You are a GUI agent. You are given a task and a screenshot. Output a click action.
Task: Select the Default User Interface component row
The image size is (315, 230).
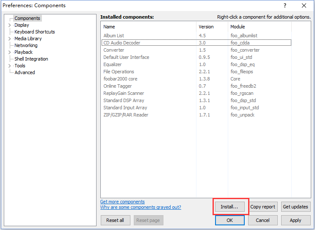(196, 57)
